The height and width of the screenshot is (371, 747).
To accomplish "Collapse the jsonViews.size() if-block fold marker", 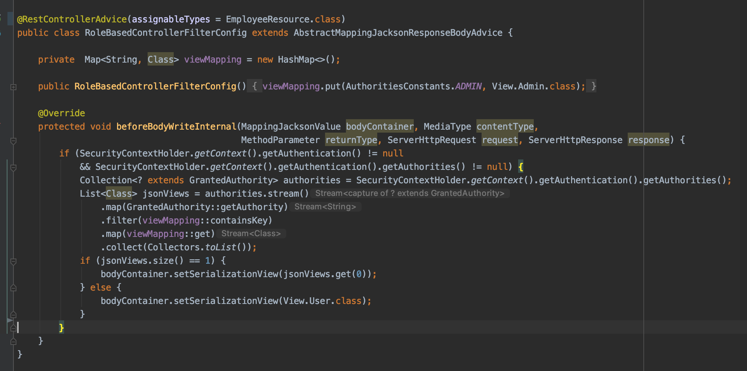I will 13,261.
